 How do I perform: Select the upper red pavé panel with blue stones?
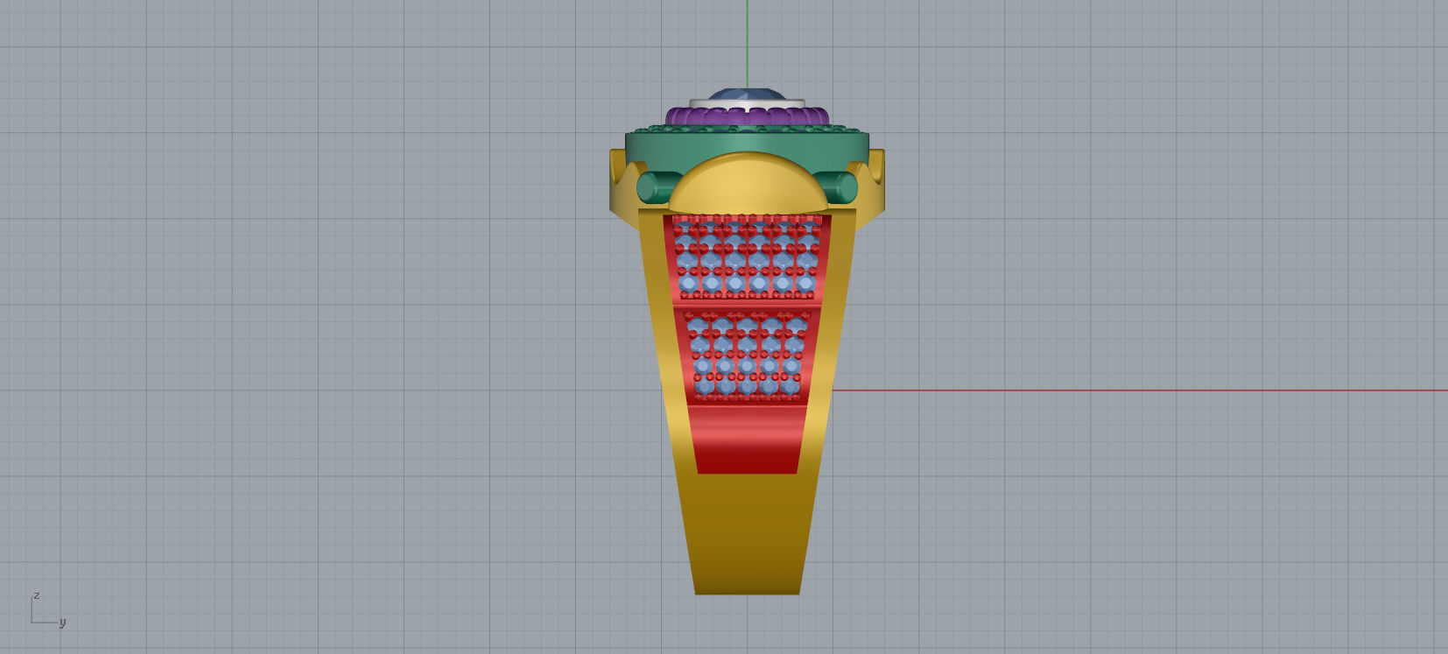[x=747, y=258]
